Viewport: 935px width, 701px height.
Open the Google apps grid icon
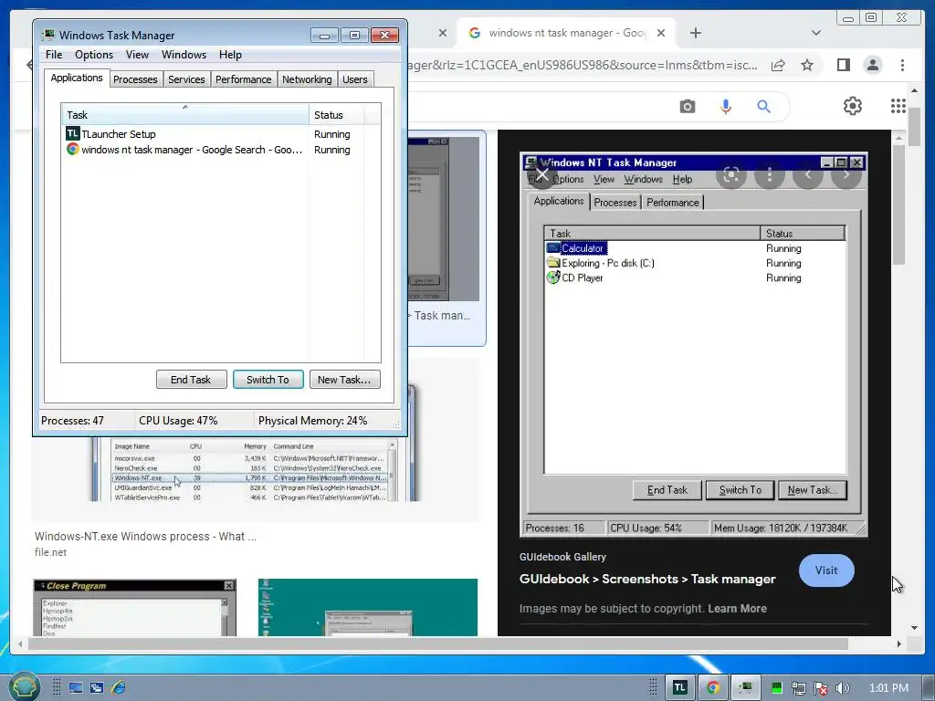(x=898, y=106)
